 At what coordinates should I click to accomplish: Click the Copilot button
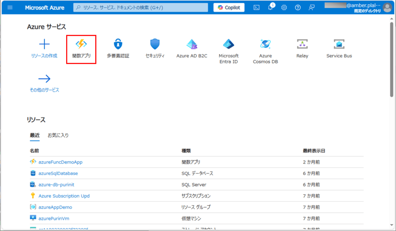click(229, 8)
